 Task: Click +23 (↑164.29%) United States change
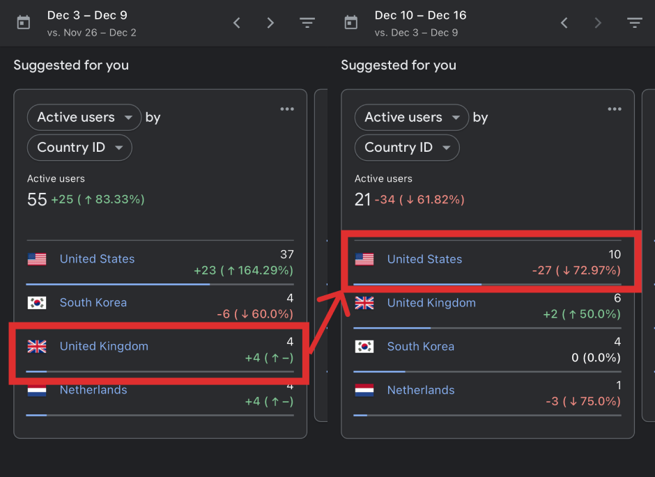tap(244, 270)
